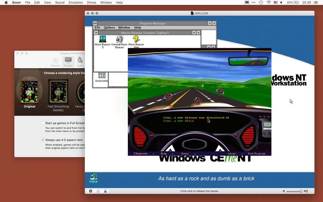This screenshot has height=202, width=323.
Task: Open the Boxer application menu
Action: pyautogui.click(x=16, y=3)
